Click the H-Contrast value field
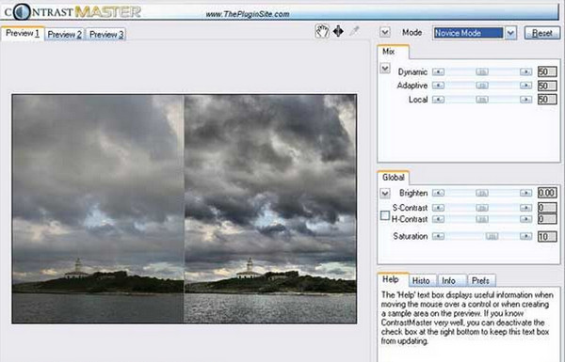 point(547,219)
